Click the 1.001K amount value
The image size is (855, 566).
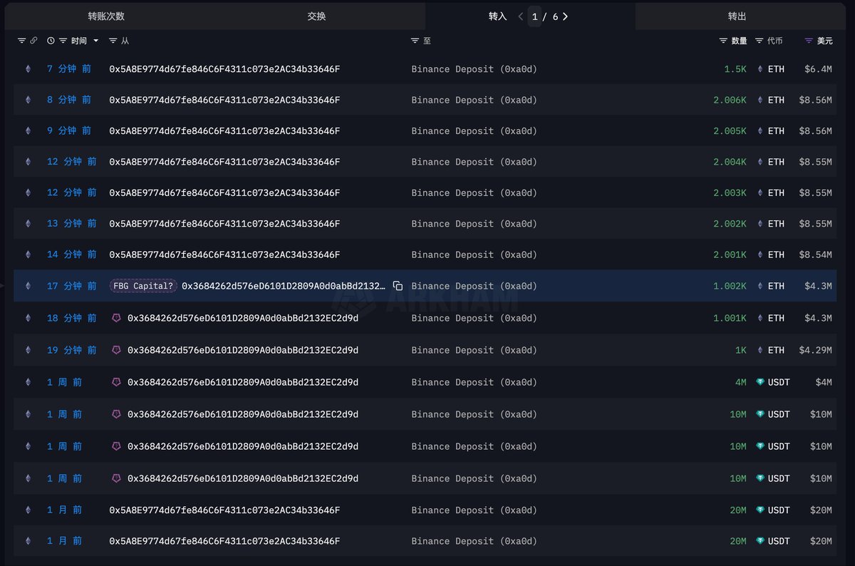click(x=730, y=318)
